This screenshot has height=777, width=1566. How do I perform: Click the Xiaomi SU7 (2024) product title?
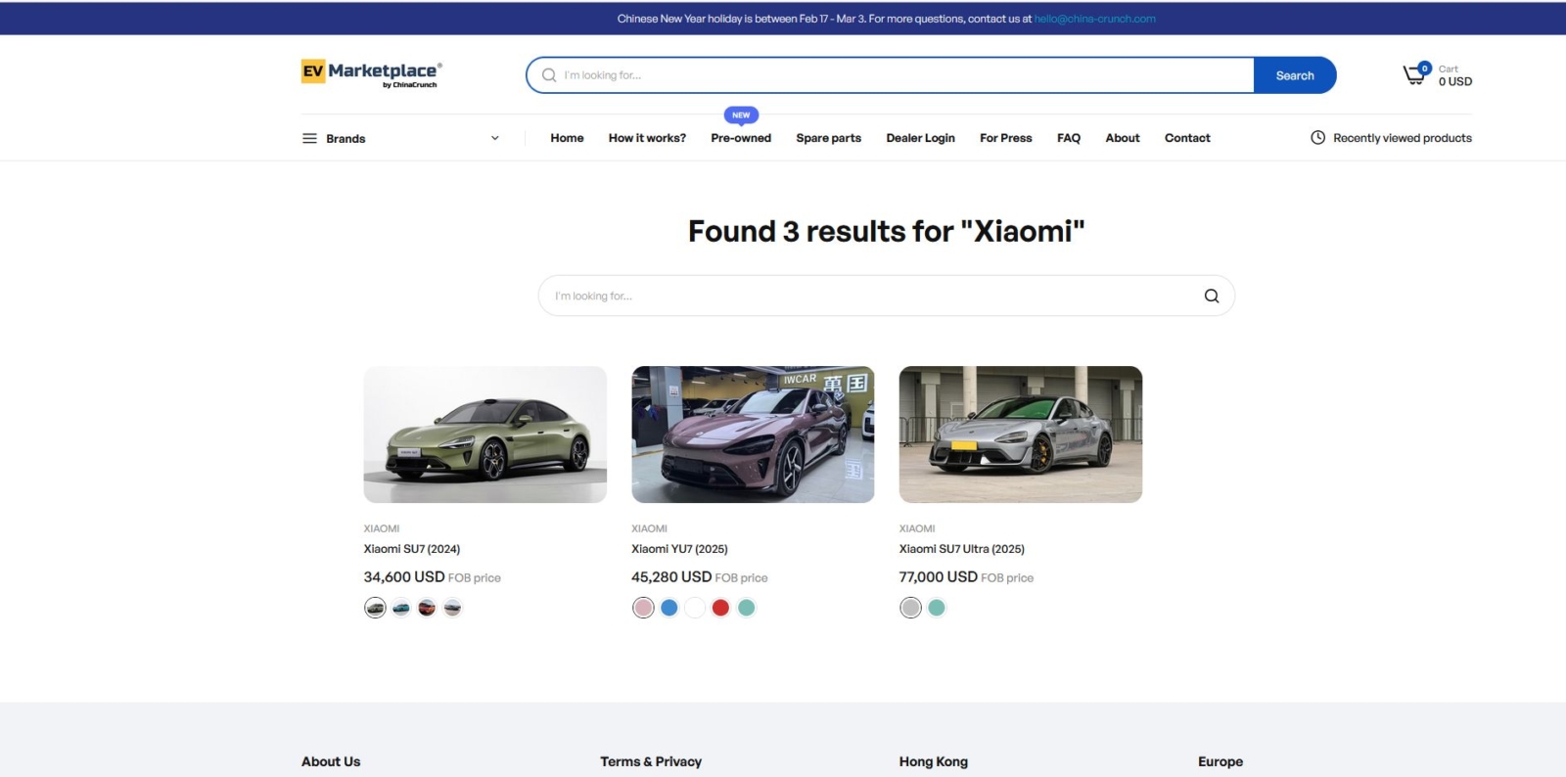411,549
